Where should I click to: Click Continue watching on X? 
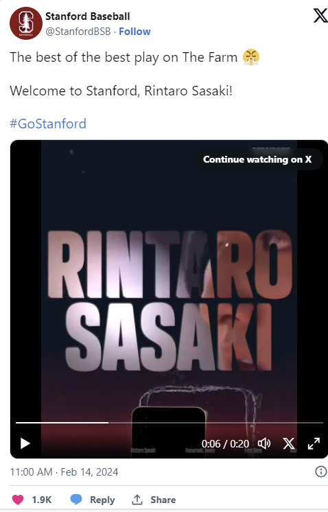(x=257, y=159)
